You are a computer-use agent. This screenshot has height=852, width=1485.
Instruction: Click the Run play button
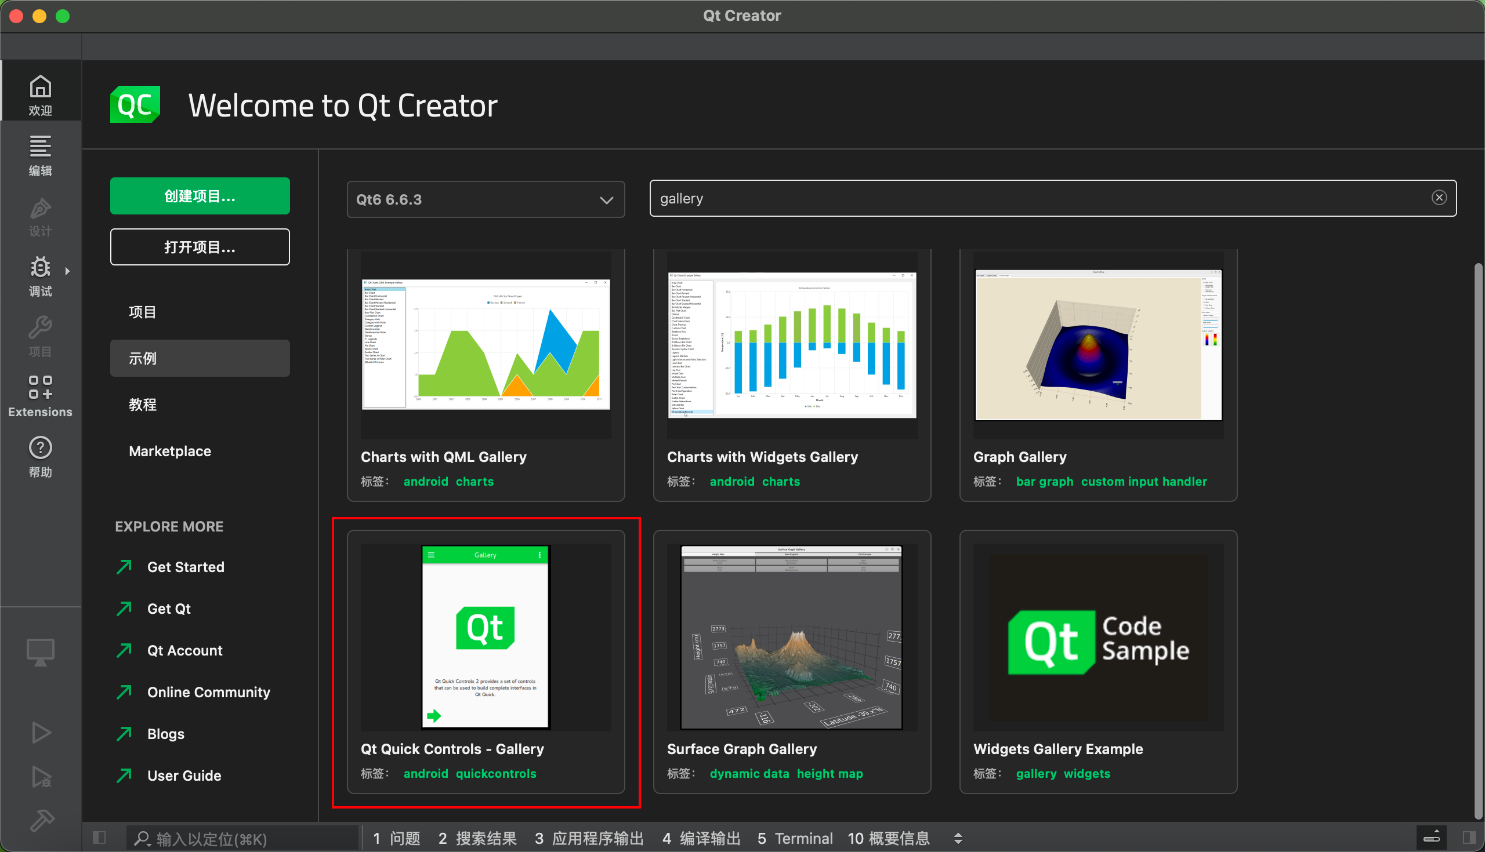point(41,732)
